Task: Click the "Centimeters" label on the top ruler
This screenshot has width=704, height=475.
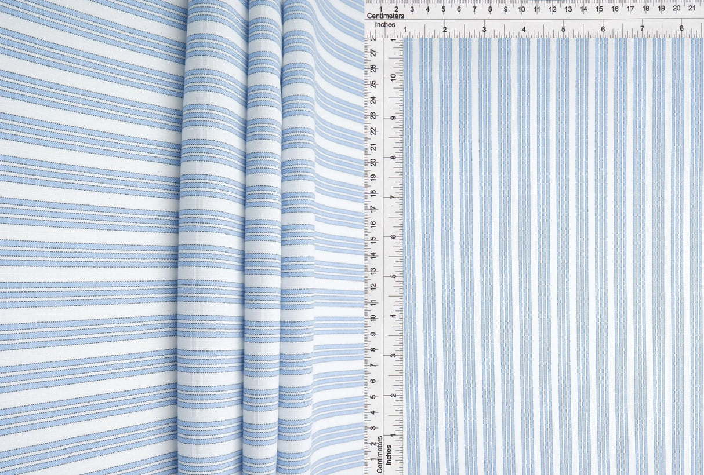Action: pos(386,16)
